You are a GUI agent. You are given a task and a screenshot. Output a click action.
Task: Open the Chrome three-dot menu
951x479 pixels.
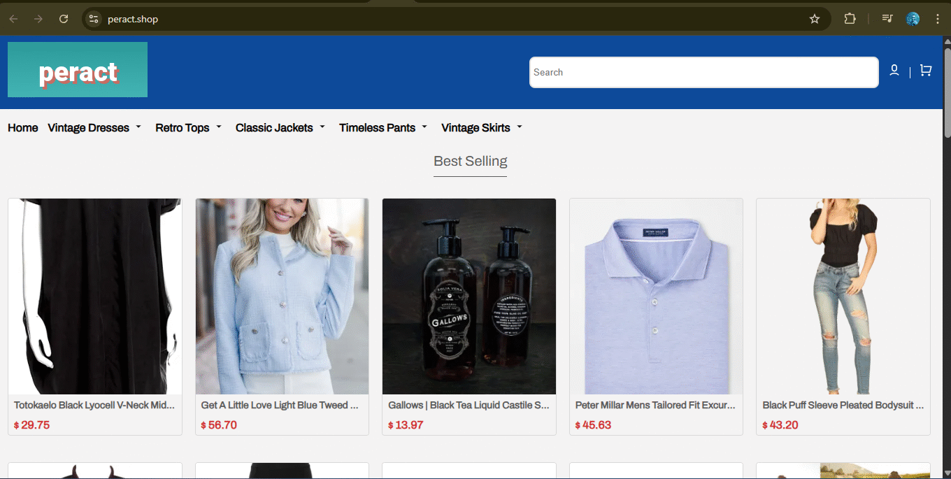coord(938,19)
